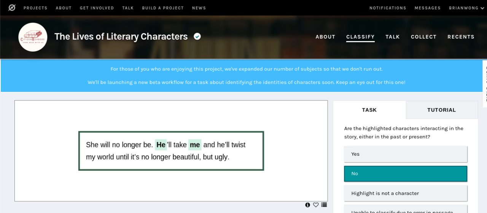Screen dimensions: 487x213
Task: Open Notifications in top bar
Action: tap(388, 8)
